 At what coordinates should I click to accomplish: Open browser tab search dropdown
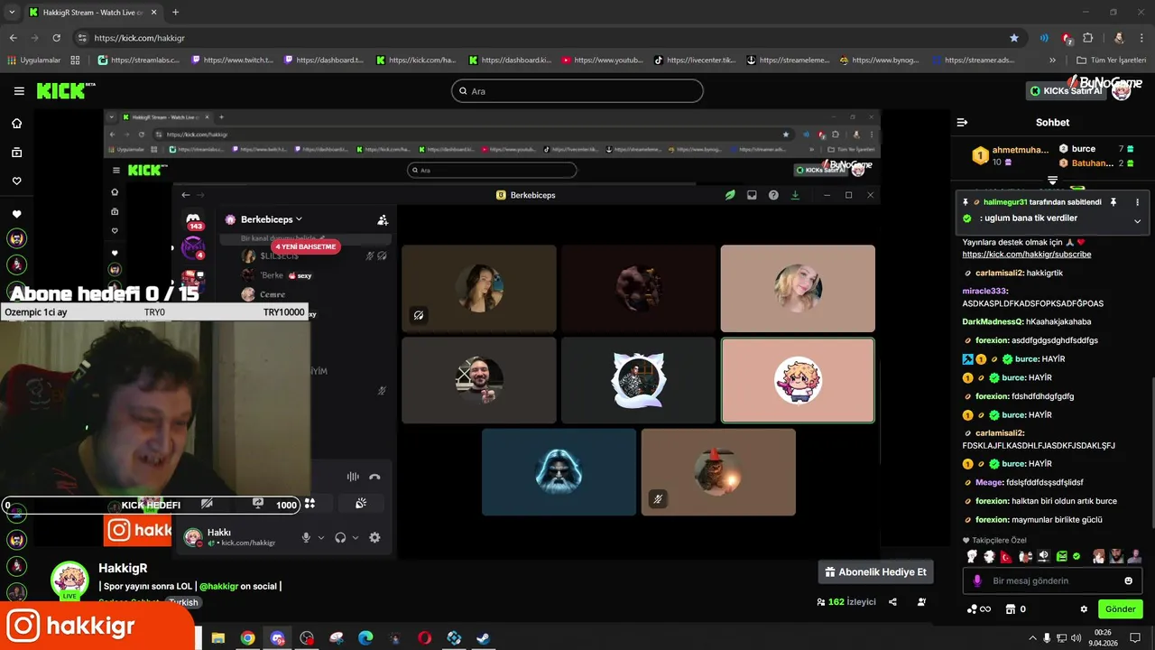[12, 12]
